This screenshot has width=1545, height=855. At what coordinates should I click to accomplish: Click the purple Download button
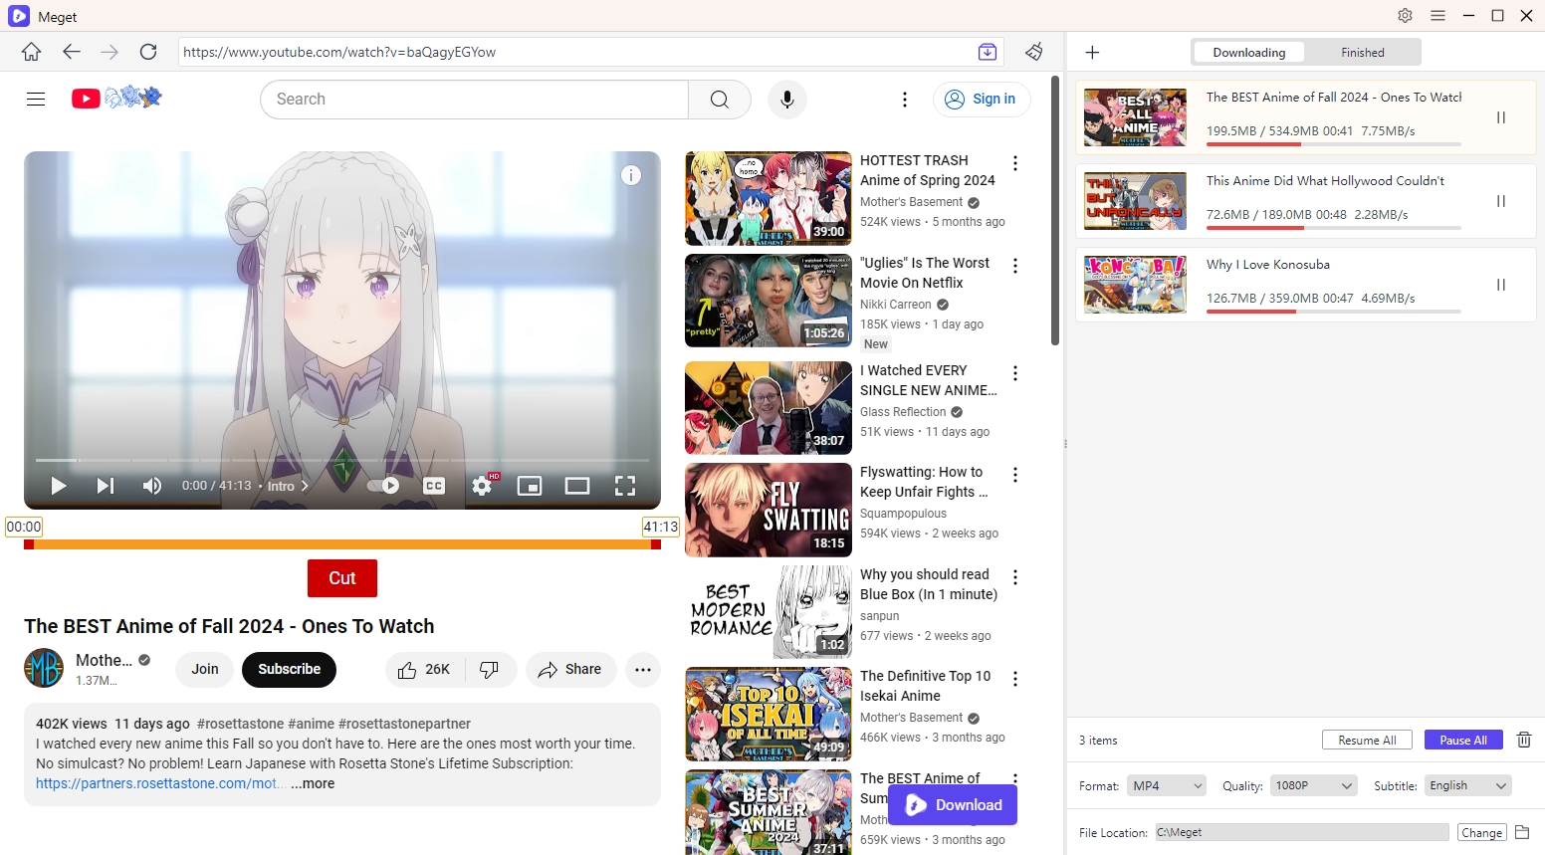[953, 804]
